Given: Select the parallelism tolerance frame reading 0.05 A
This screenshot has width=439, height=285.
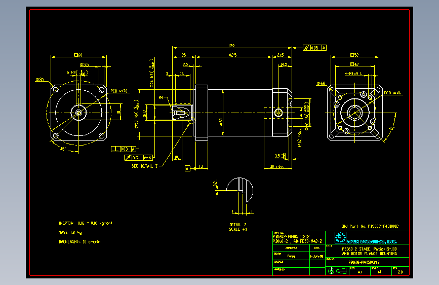Looking at the screenshot, I should pos(314,48).
